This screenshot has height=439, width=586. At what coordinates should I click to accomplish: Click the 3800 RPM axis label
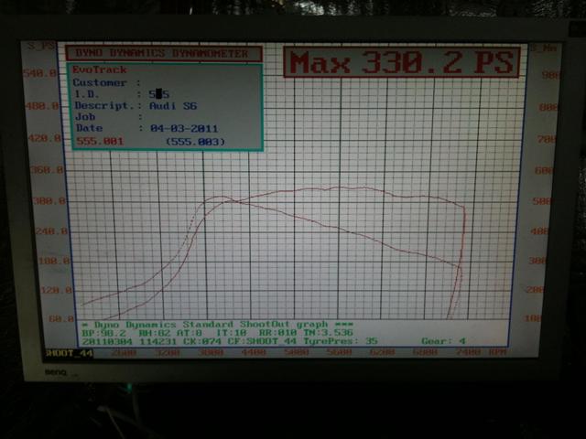(x=212, y=353)
